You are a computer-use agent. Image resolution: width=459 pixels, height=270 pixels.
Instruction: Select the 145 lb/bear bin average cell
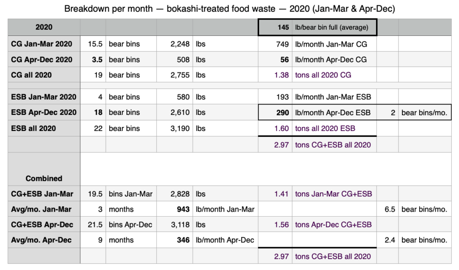click(275, 27)
